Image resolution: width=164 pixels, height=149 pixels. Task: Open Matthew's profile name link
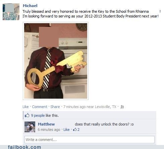tap(46, 124)
